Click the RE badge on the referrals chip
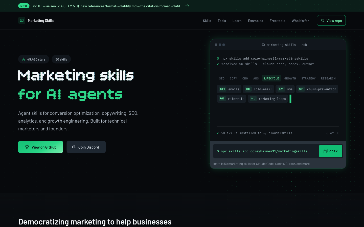This screenshot has height=227, width=364. point(222,98)
